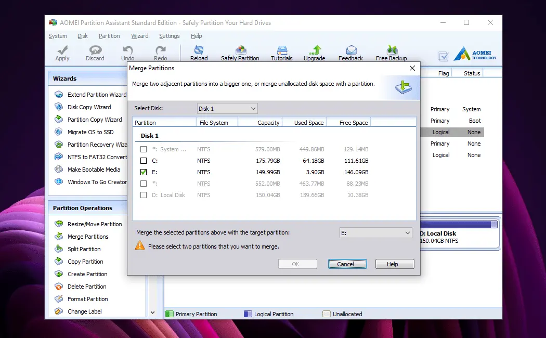Check the System partition checkbox
Viewport: 546px width, 338px height.
(144, 149)
